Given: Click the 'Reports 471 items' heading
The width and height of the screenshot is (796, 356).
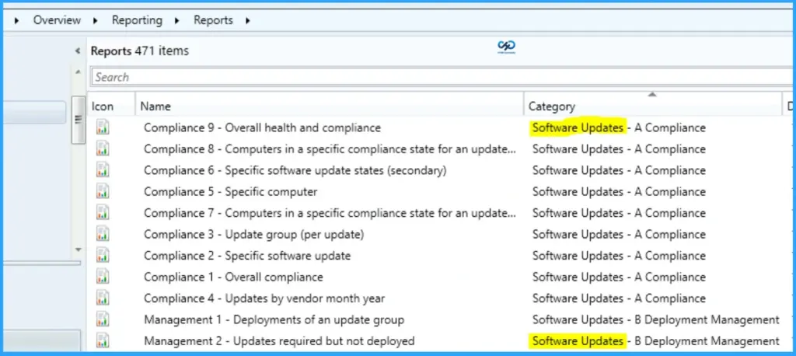Looking at the screenshot, I should coord(140,51).
